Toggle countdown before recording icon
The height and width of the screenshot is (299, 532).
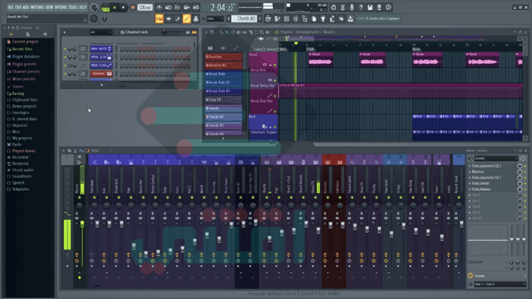pos(177,8)
